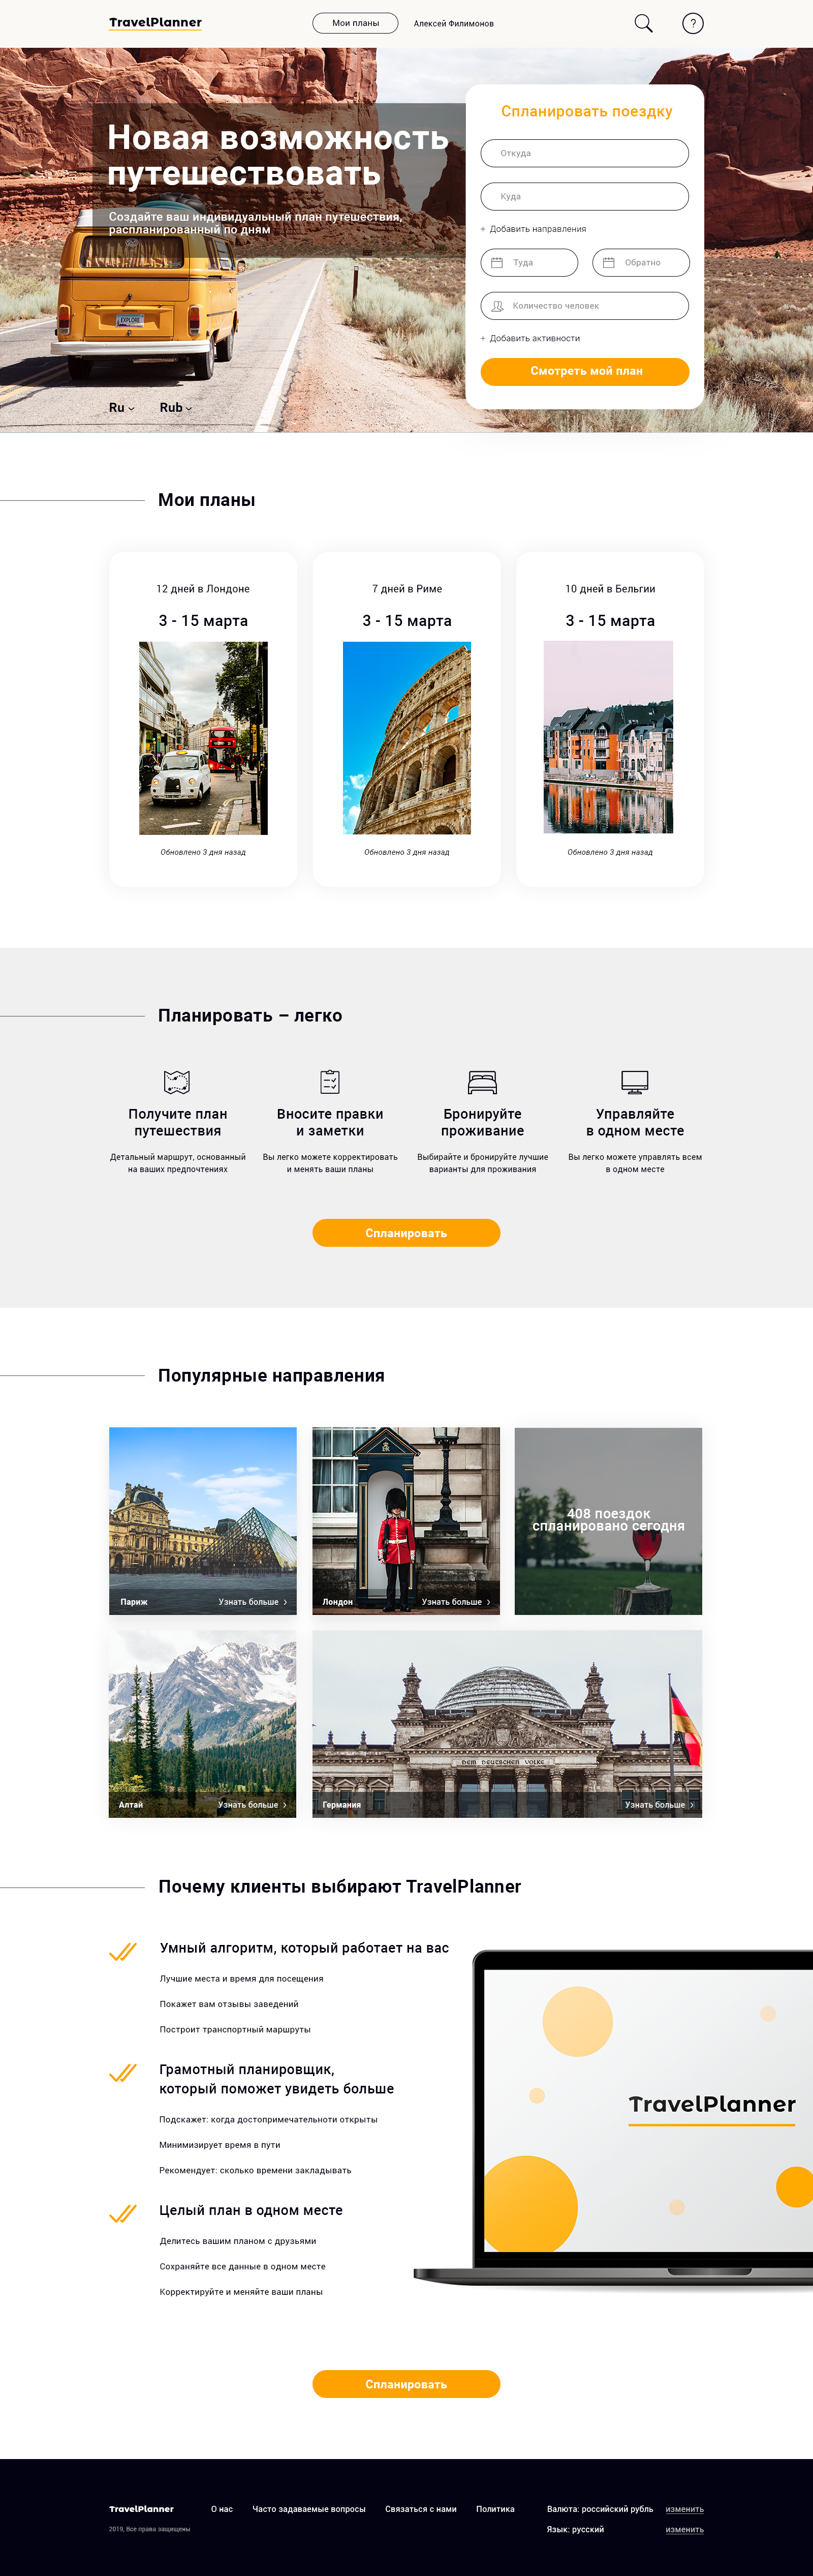Focus the Куда input field

click(585, 197)
